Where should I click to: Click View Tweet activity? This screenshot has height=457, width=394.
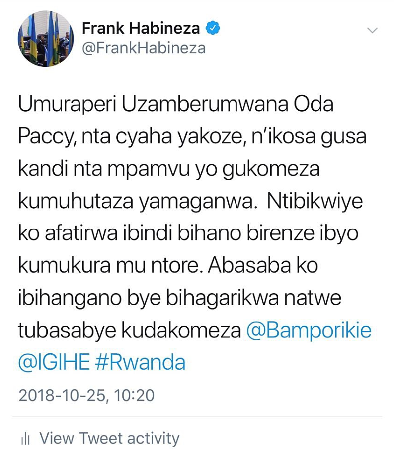(x=109, y=438)
